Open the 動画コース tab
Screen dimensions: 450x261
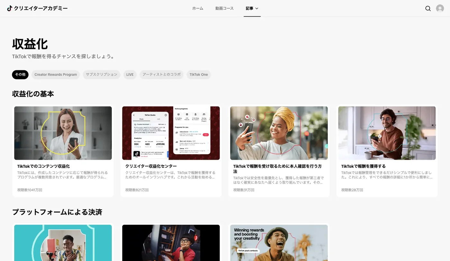[x=224, y=8]
